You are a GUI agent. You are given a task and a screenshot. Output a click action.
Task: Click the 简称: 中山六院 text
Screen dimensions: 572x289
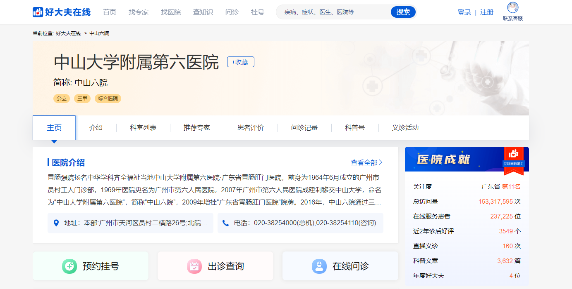point(81,83)
